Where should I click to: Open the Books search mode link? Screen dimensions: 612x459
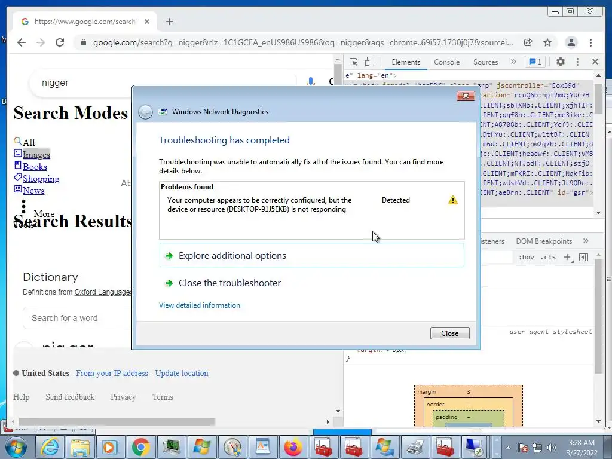tap(35, 167)
